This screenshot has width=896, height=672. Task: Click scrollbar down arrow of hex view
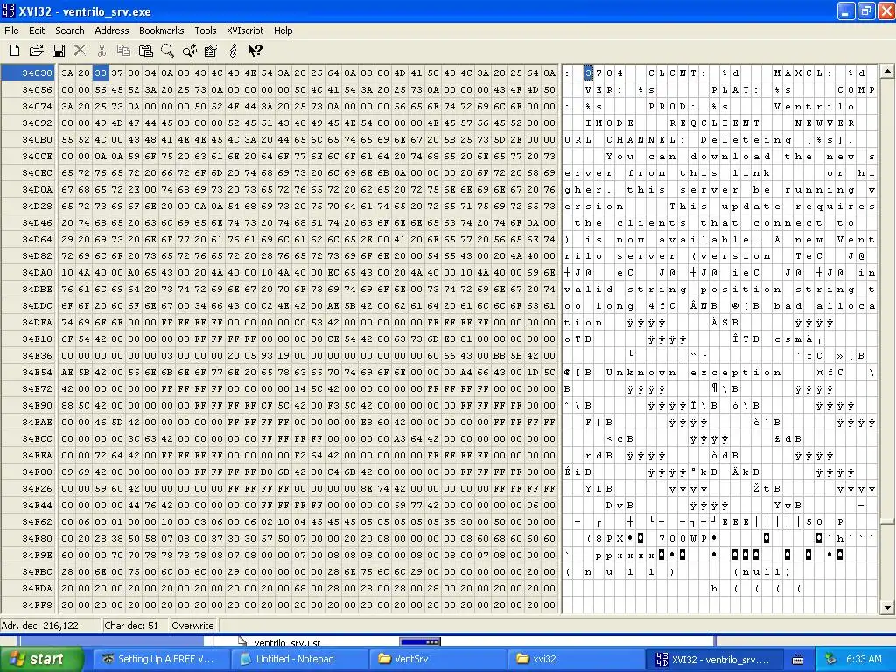point(887,607)
